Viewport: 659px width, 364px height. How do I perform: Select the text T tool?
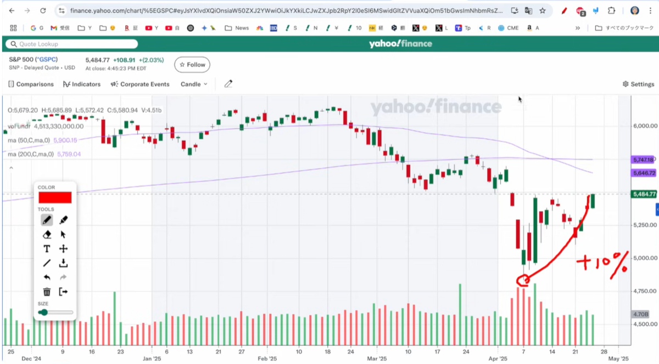click(x=47, y=249)
